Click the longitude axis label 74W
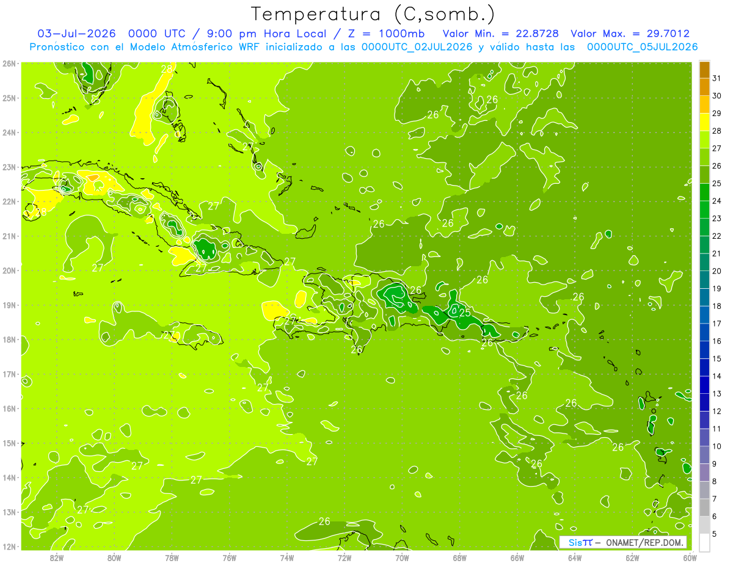 click(x=286, y=557)
